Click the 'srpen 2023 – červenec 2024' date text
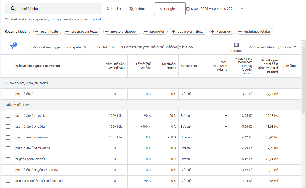 pos(213,9)
